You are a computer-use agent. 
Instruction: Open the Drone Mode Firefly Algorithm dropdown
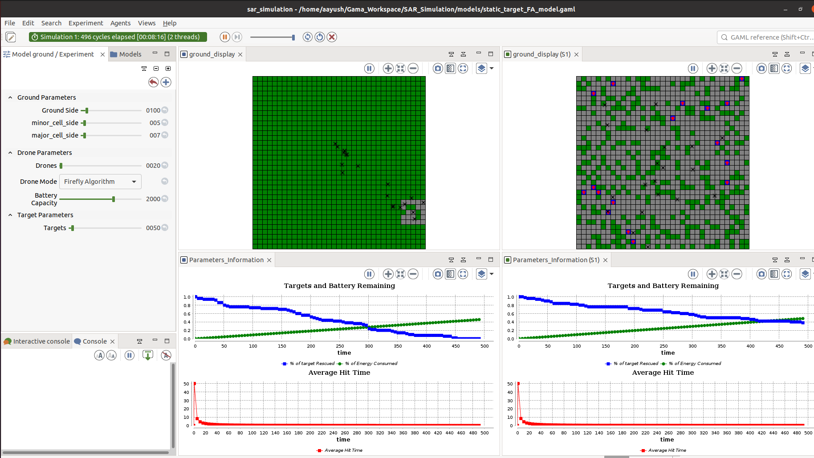pyautogui.click(x=100, y=181)
